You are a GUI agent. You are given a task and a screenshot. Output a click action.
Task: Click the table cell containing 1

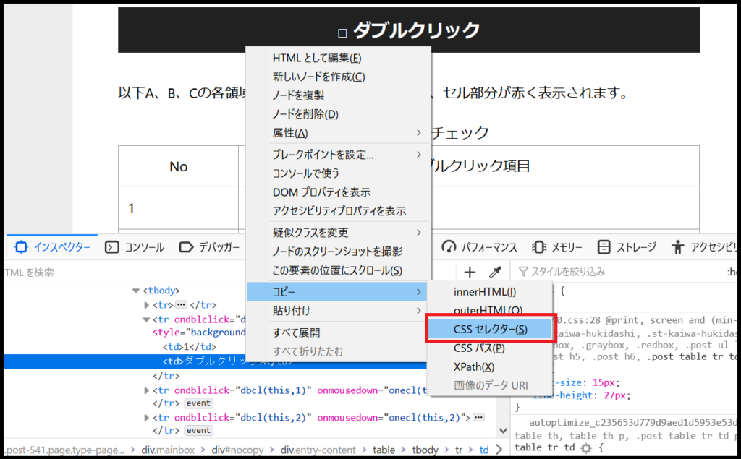tap(178, 208)
